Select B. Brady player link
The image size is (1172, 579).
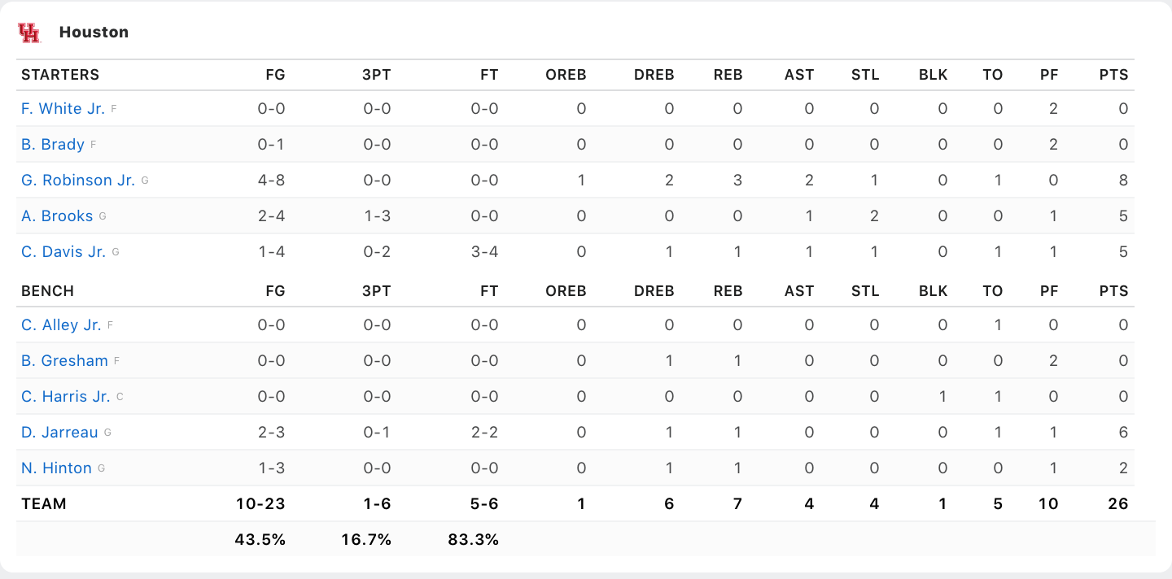coord(53,144)
